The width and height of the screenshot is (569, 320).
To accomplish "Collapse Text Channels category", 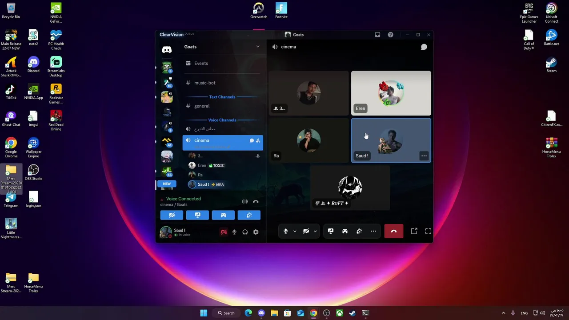I will point(222,97).
